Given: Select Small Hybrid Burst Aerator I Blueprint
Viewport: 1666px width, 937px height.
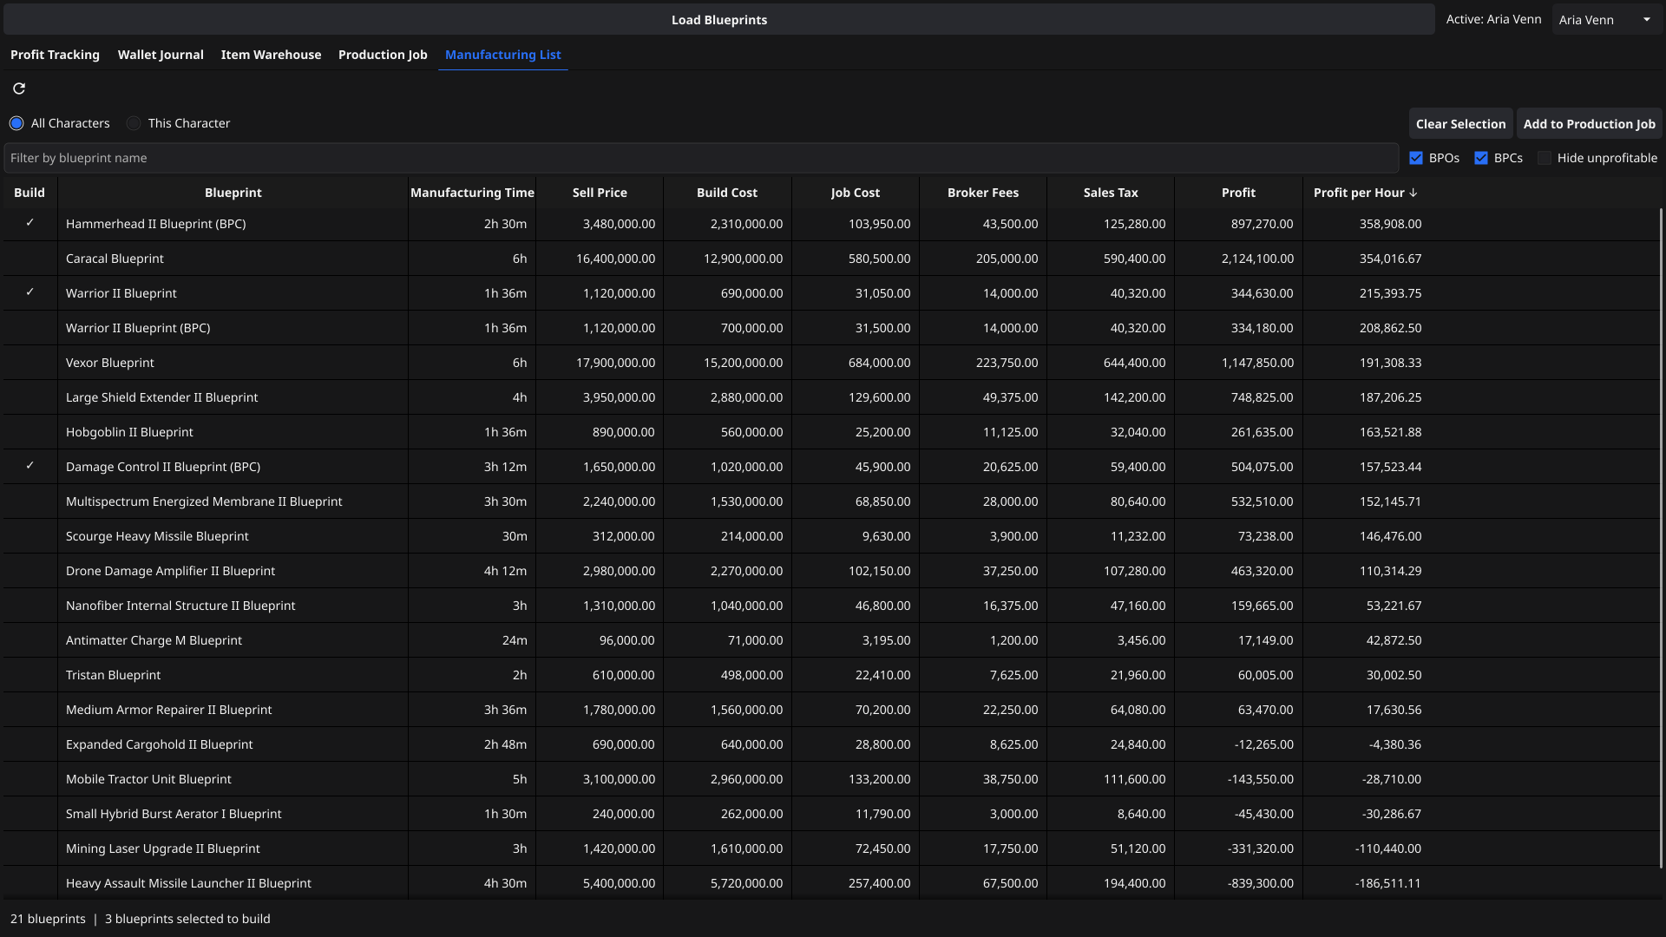Looking at the screenshot, I should [x=174, y=814].
